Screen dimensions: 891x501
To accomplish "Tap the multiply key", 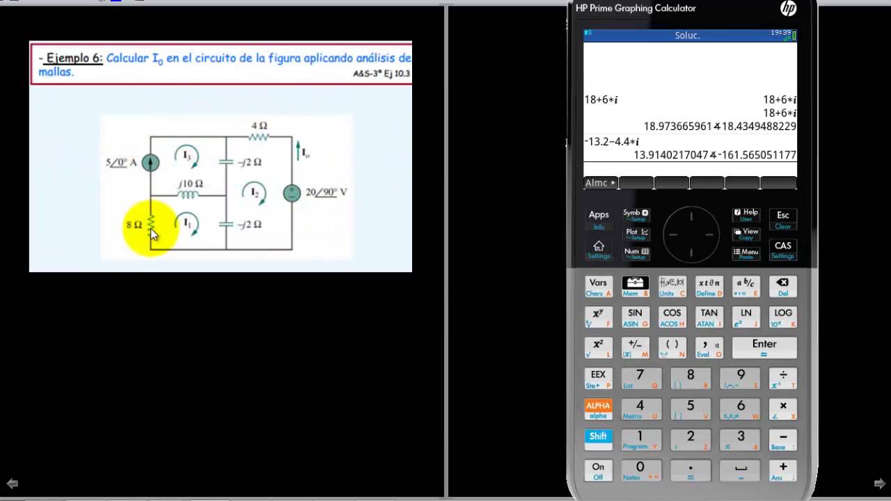I will pos(783,409).
